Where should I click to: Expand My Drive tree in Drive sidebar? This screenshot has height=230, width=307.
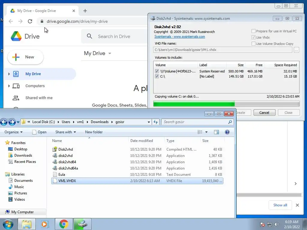pyautogui.click(x=9, y=74)
